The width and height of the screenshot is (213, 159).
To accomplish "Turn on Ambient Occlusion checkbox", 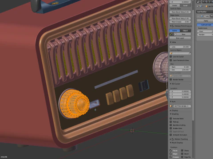I will (171, 135).
